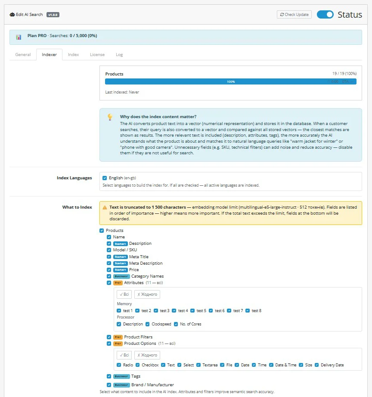The width and height of the screenshot is (372, 397).
Task: Disable the Model / SKU index field
Action: 109,250
